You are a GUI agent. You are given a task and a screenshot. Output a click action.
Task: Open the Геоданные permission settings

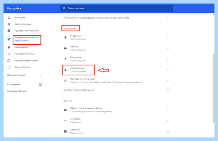point(117,37)
